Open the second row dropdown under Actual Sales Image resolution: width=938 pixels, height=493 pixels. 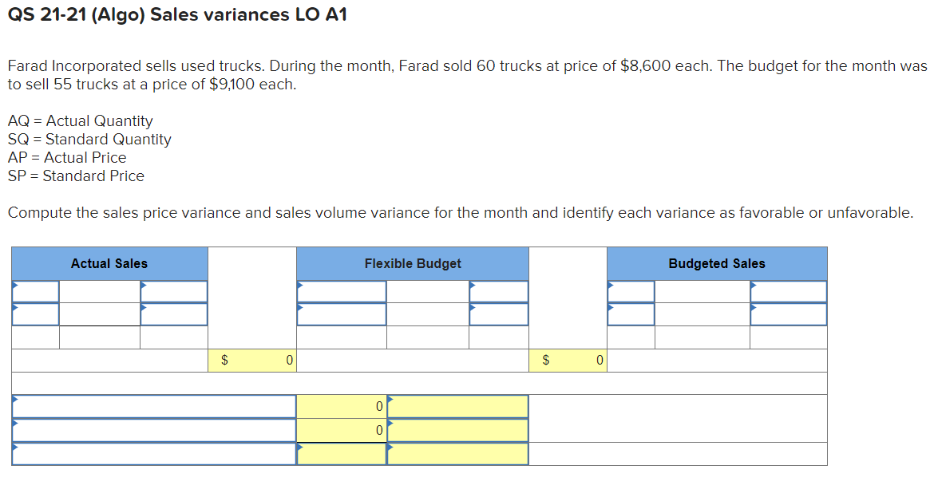[34, 314]
